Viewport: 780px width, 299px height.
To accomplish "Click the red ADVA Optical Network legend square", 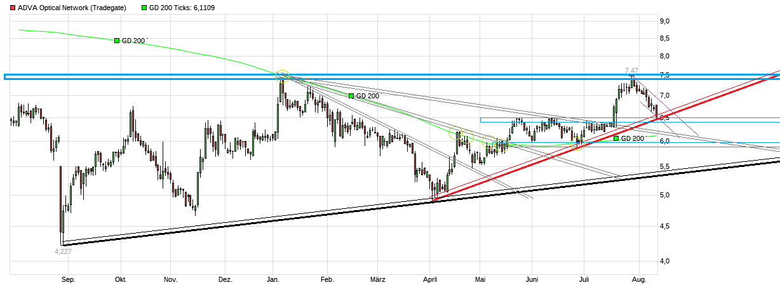I will point(13,8).
